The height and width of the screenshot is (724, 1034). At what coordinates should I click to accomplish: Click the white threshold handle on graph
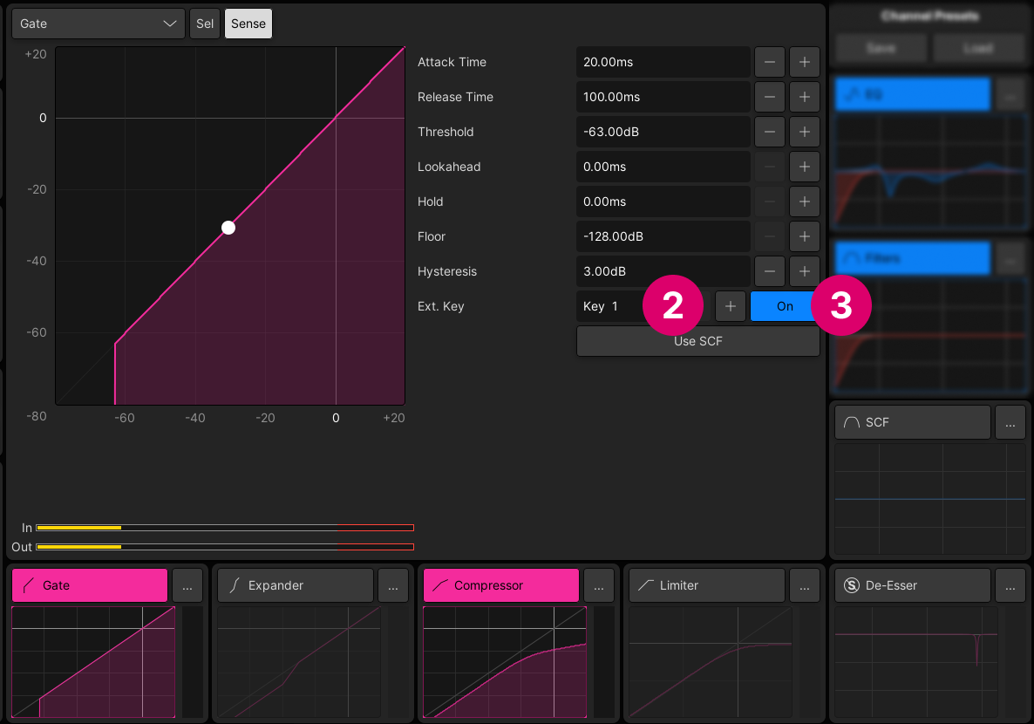(x=228, y=228)
